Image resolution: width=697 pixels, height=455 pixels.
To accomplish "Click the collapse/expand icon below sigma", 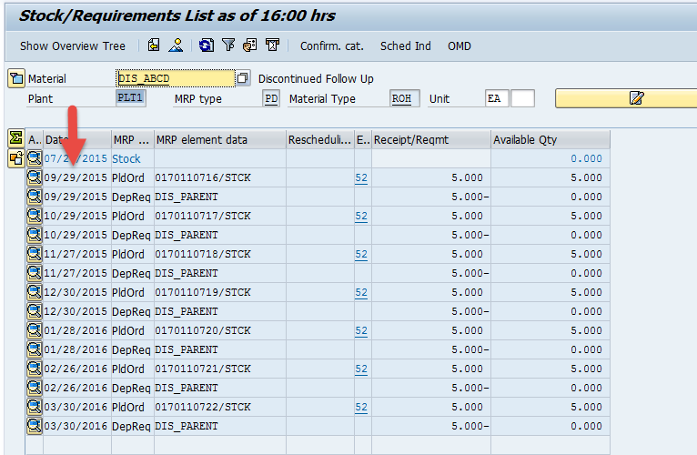I will point(15,158).
